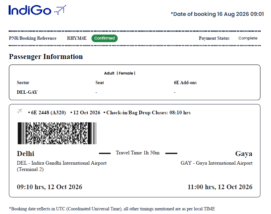This screenshot has width=271, height=214.
Task: Click the Complete payment status text
Action: (248, 38)
